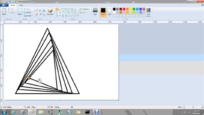
Task: Select the Right triangle shape
Action: pyautogui.click(x=57, y=12)
